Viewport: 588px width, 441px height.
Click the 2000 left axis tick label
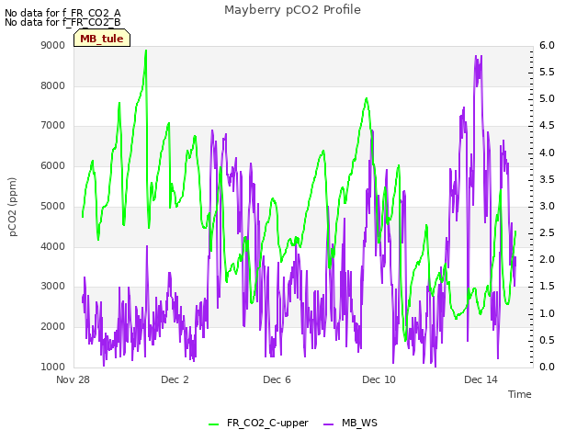(x=53, y=327)
